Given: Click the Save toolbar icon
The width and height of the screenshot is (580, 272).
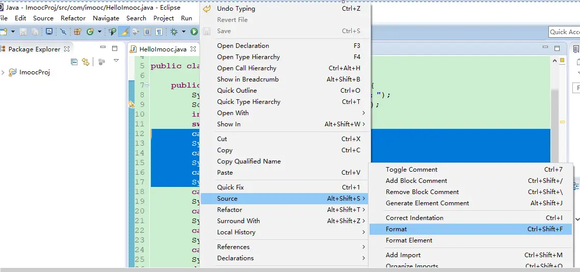Looking at the screenshot, I should [x=23, y=32].
